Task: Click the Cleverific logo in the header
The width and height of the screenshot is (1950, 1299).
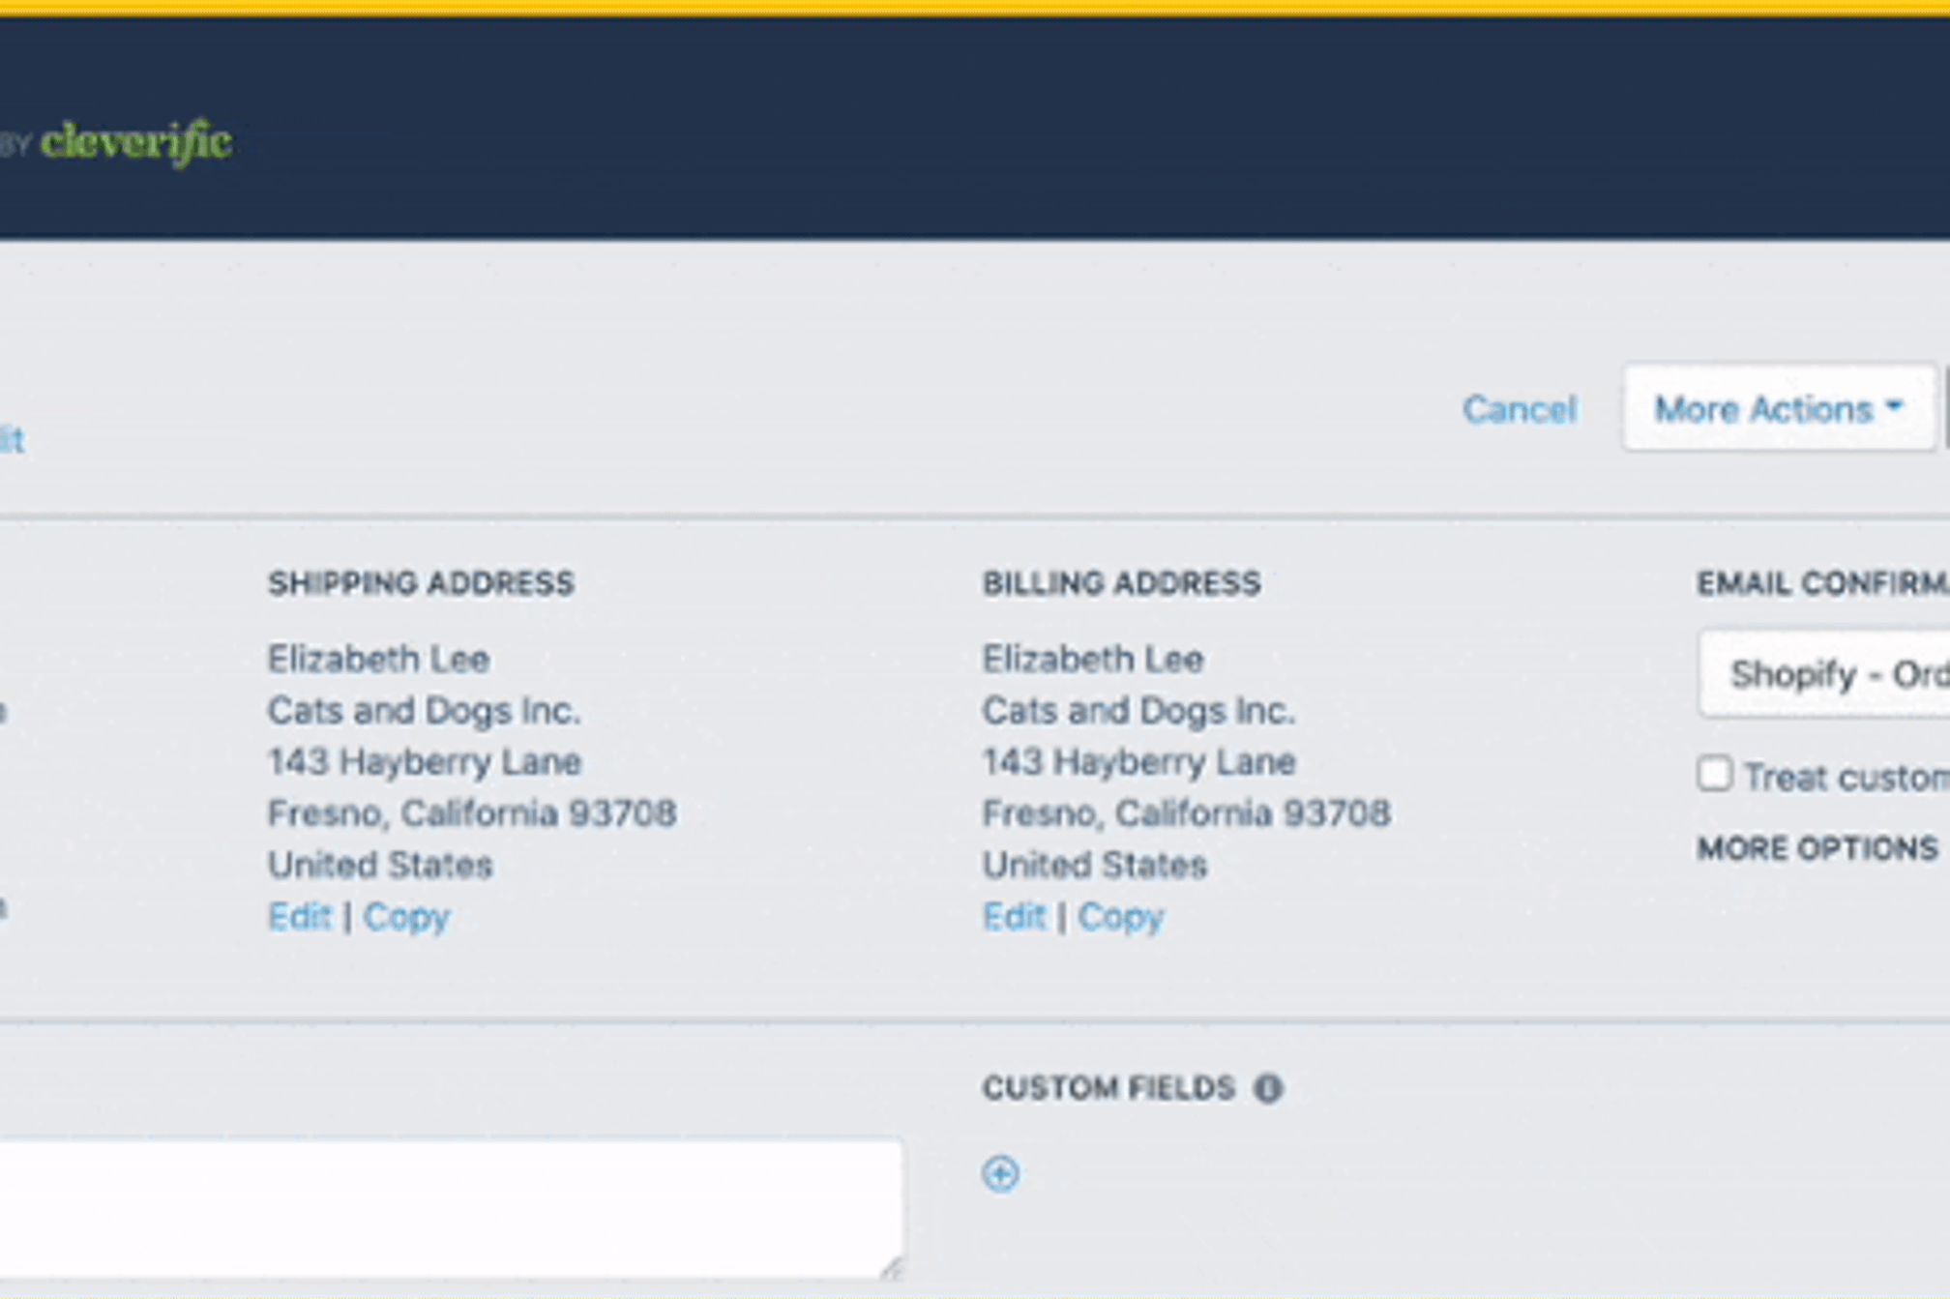Action: pos(135,141)
